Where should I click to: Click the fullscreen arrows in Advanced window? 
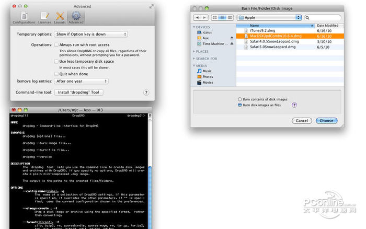(x=152, y=6)
